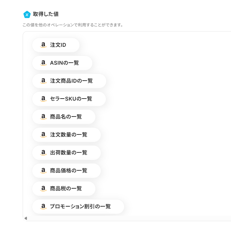The width and height of the screenshot is (231, 231).
Task: Click Amazon icon beside 商品価格の一覧
Action: click(43, 171)
